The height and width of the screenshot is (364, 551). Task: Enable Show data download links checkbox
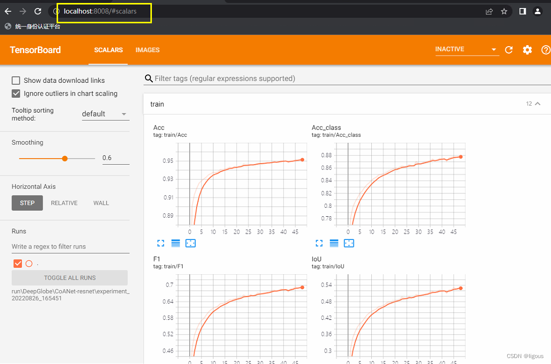click(16, 80)
